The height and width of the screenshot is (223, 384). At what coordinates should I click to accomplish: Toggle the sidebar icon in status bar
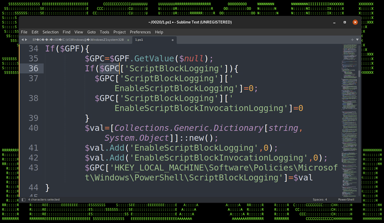coord(23,199)
